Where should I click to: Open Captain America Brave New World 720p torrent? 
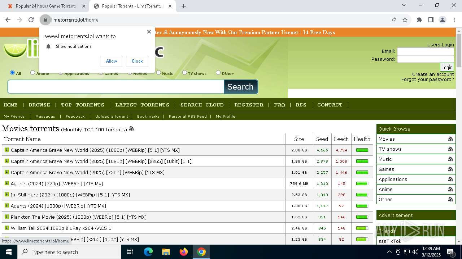pos(88,172)
